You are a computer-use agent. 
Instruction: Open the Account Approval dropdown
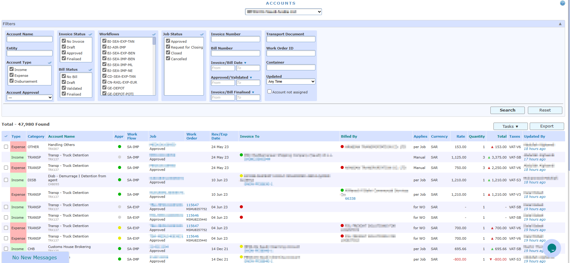(30, 98)
